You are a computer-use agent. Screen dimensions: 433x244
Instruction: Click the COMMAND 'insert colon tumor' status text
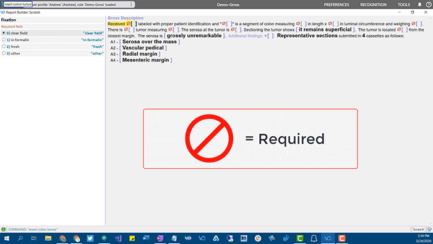click(x=33, y=229)
